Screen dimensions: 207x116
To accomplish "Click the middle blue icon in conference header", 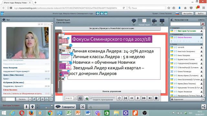I will 102,14.
